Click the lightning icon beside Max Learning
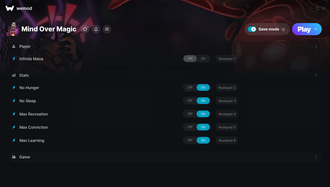This screenshot has width=330, height=187. (14, 140)
